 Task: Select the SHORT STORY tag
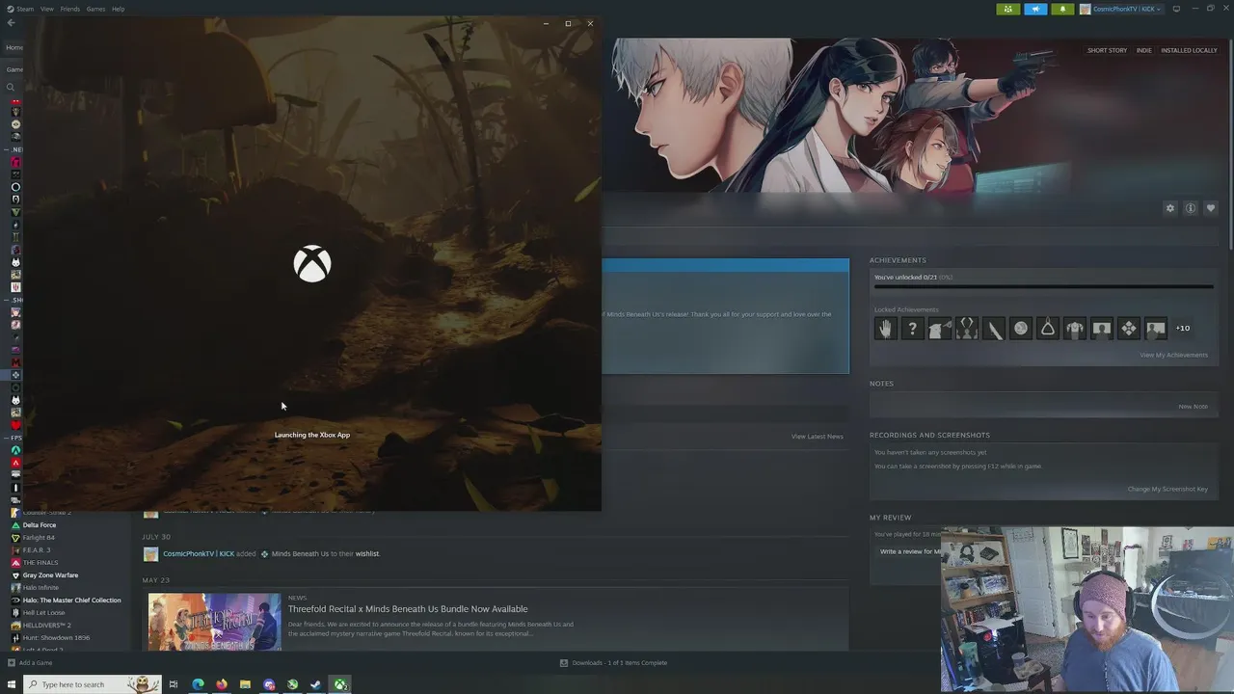tap(1107, 50)
